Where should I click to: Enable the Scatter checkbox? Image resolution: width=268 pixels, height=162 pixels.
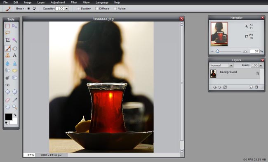[78, 9]
